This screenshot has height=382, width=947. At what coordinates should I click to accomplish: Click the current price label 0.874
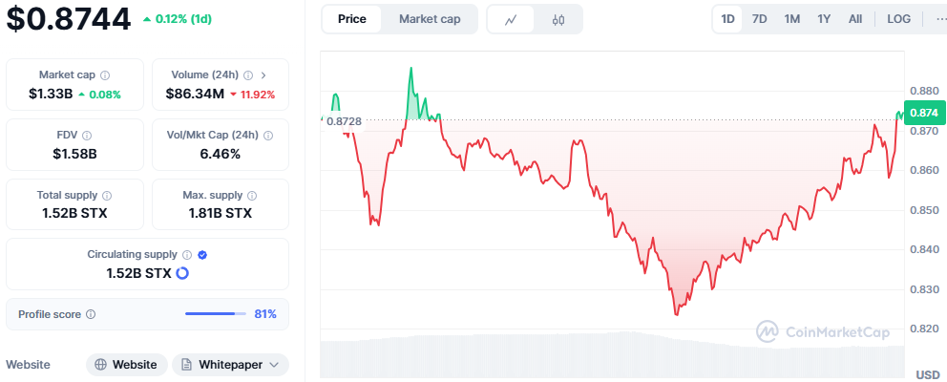pos(923,113)
